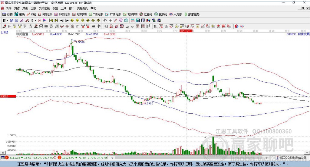
Task: Open the T数字表 tool
Action: 130,14
